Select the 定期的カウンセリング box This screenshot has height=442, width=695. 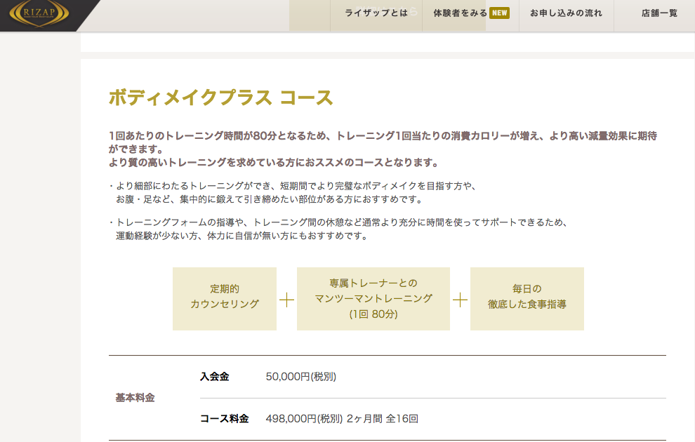point(225,297)
